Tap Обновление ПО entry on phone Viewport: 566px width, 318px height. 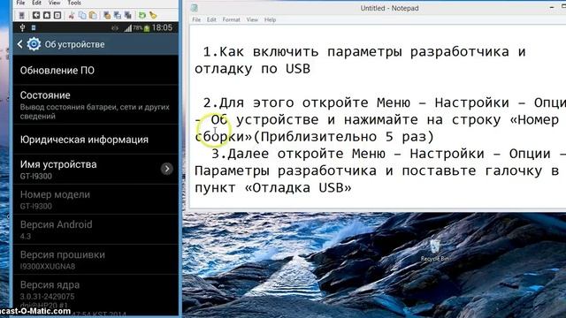[96, 71]
